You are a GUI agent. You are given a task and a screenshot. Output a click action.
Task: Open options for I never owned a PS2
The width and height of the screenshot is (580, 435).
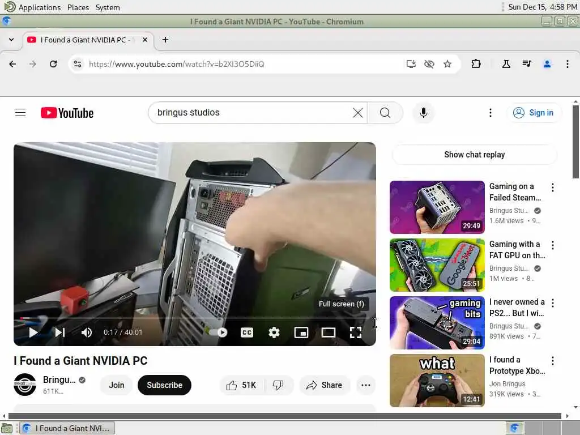(x=553, y=303)
